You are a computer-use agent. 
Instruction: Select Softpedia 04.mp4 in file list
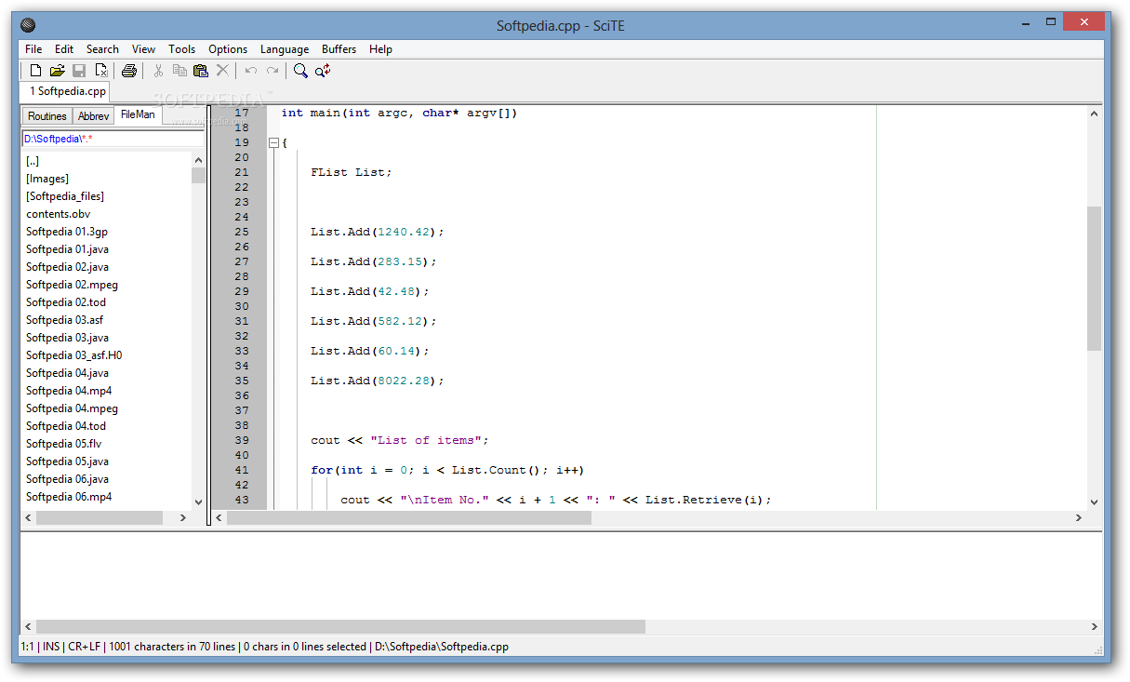coord(69,391)
